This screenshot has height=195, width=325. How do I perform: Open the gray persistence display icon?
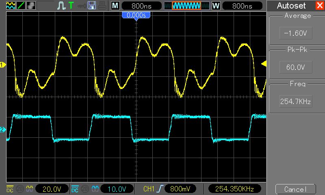coord(31,6)
